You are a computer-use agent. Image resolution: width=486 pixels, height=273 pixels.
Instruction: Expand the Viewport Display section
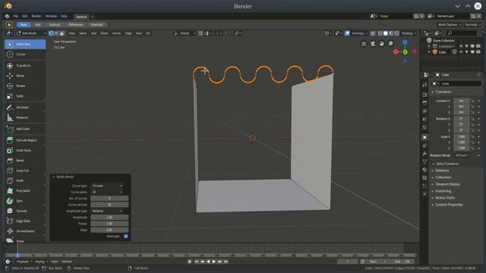point(447,184)
